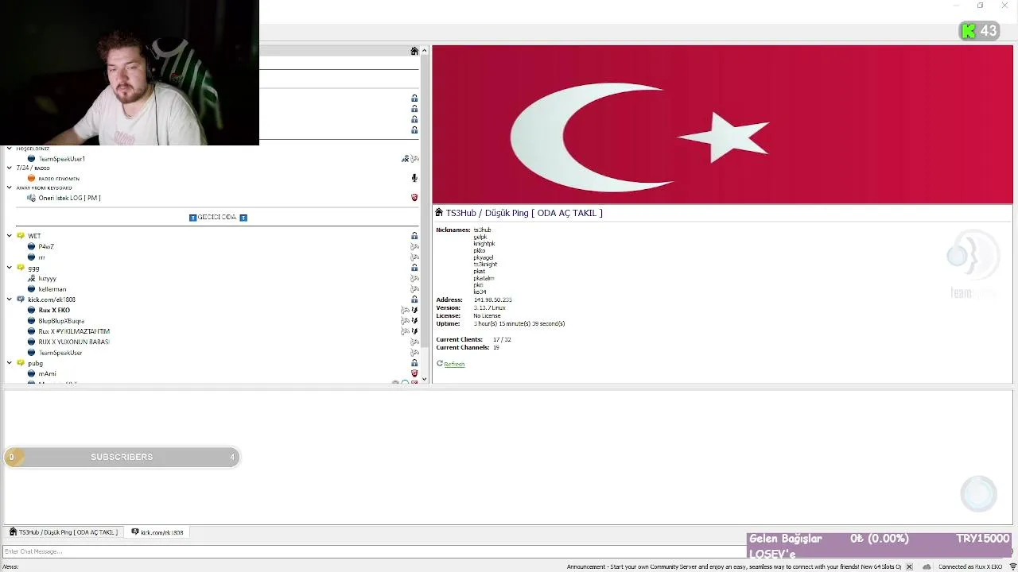The width and height of the screenshot is (1018, 572).
Task: Collapse the WET channel
Action: coord(10,236)
